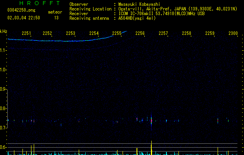Click the meteor echo after 2259
Screen dimensions: 244x155
coord(218,121)
